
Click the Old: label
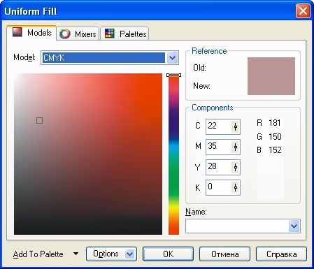(x=199, y=68)
